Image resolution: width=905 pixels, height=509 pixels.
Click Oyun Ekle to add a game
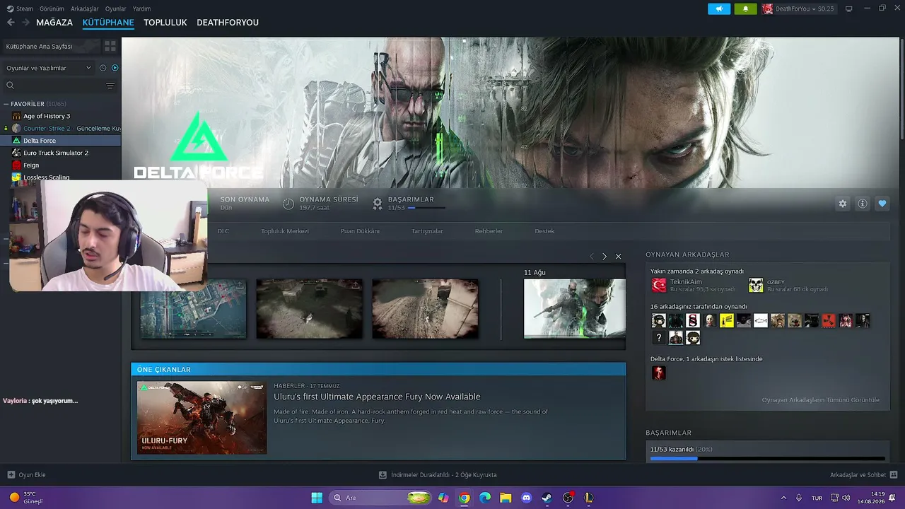click(26, 475)
